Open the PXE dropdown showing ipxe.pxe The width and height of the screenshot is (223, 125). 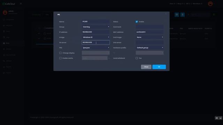click(x=96, y=48)
